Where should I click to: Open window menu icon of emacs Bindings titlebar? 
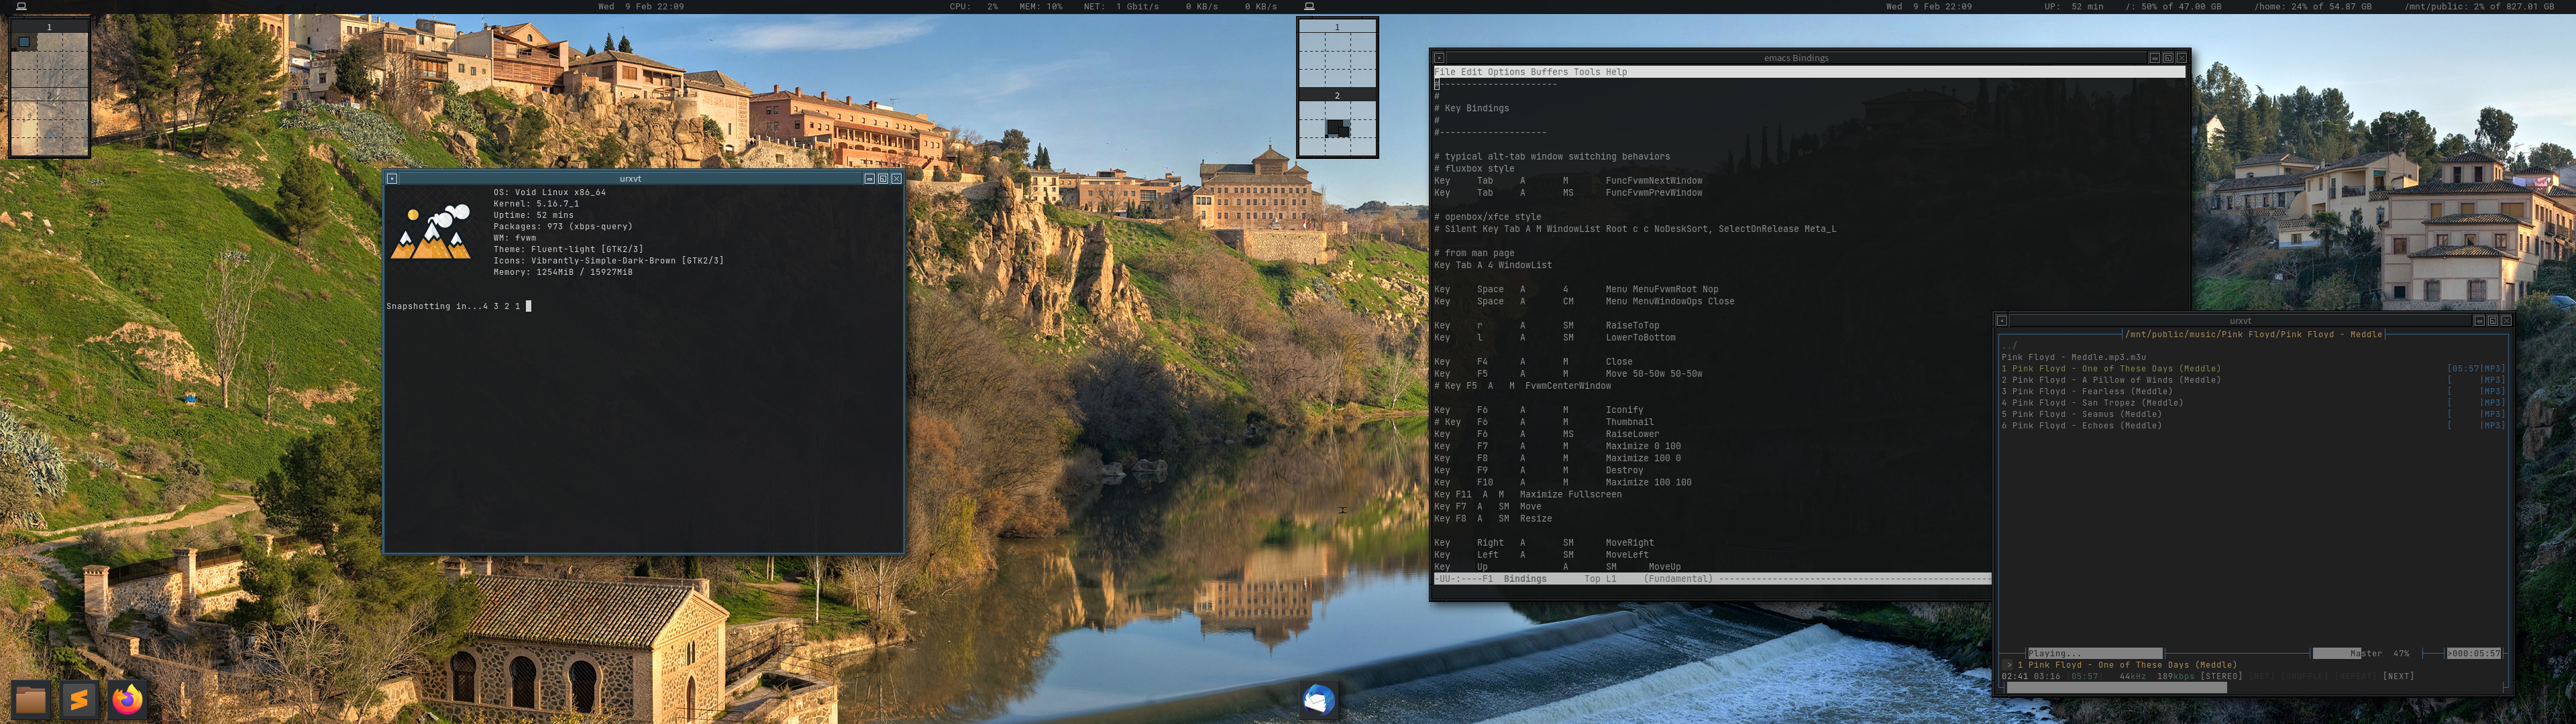[1439, 58]
